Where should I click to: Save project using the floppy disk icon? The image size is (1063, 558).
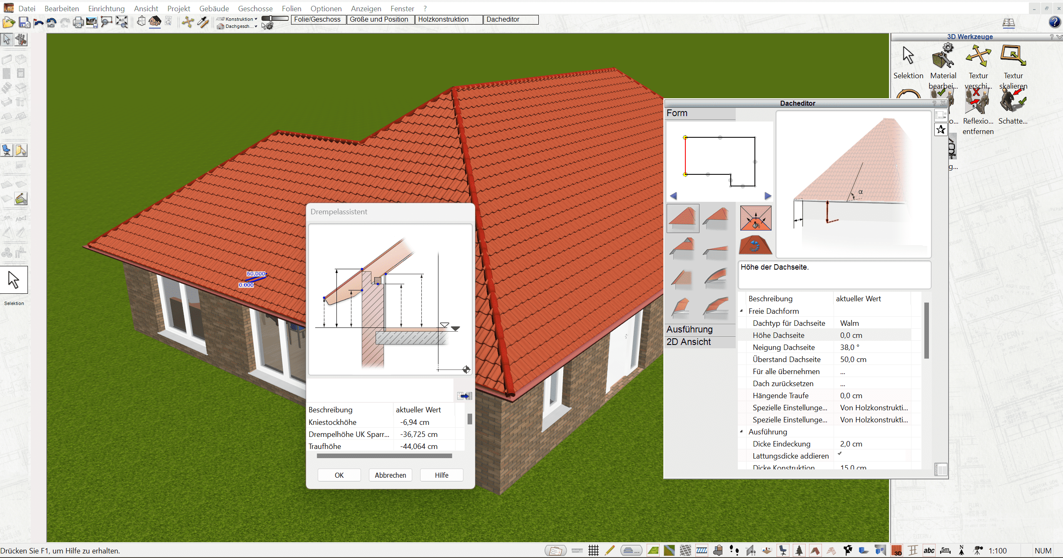click(x=24, y=22)
